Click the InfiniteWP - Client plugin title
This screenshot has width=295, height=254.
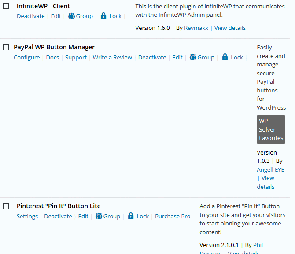[43, 6]
